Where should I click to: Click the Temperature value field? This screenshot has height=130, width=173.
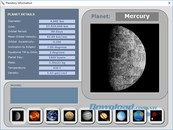[x=57, y=68]
